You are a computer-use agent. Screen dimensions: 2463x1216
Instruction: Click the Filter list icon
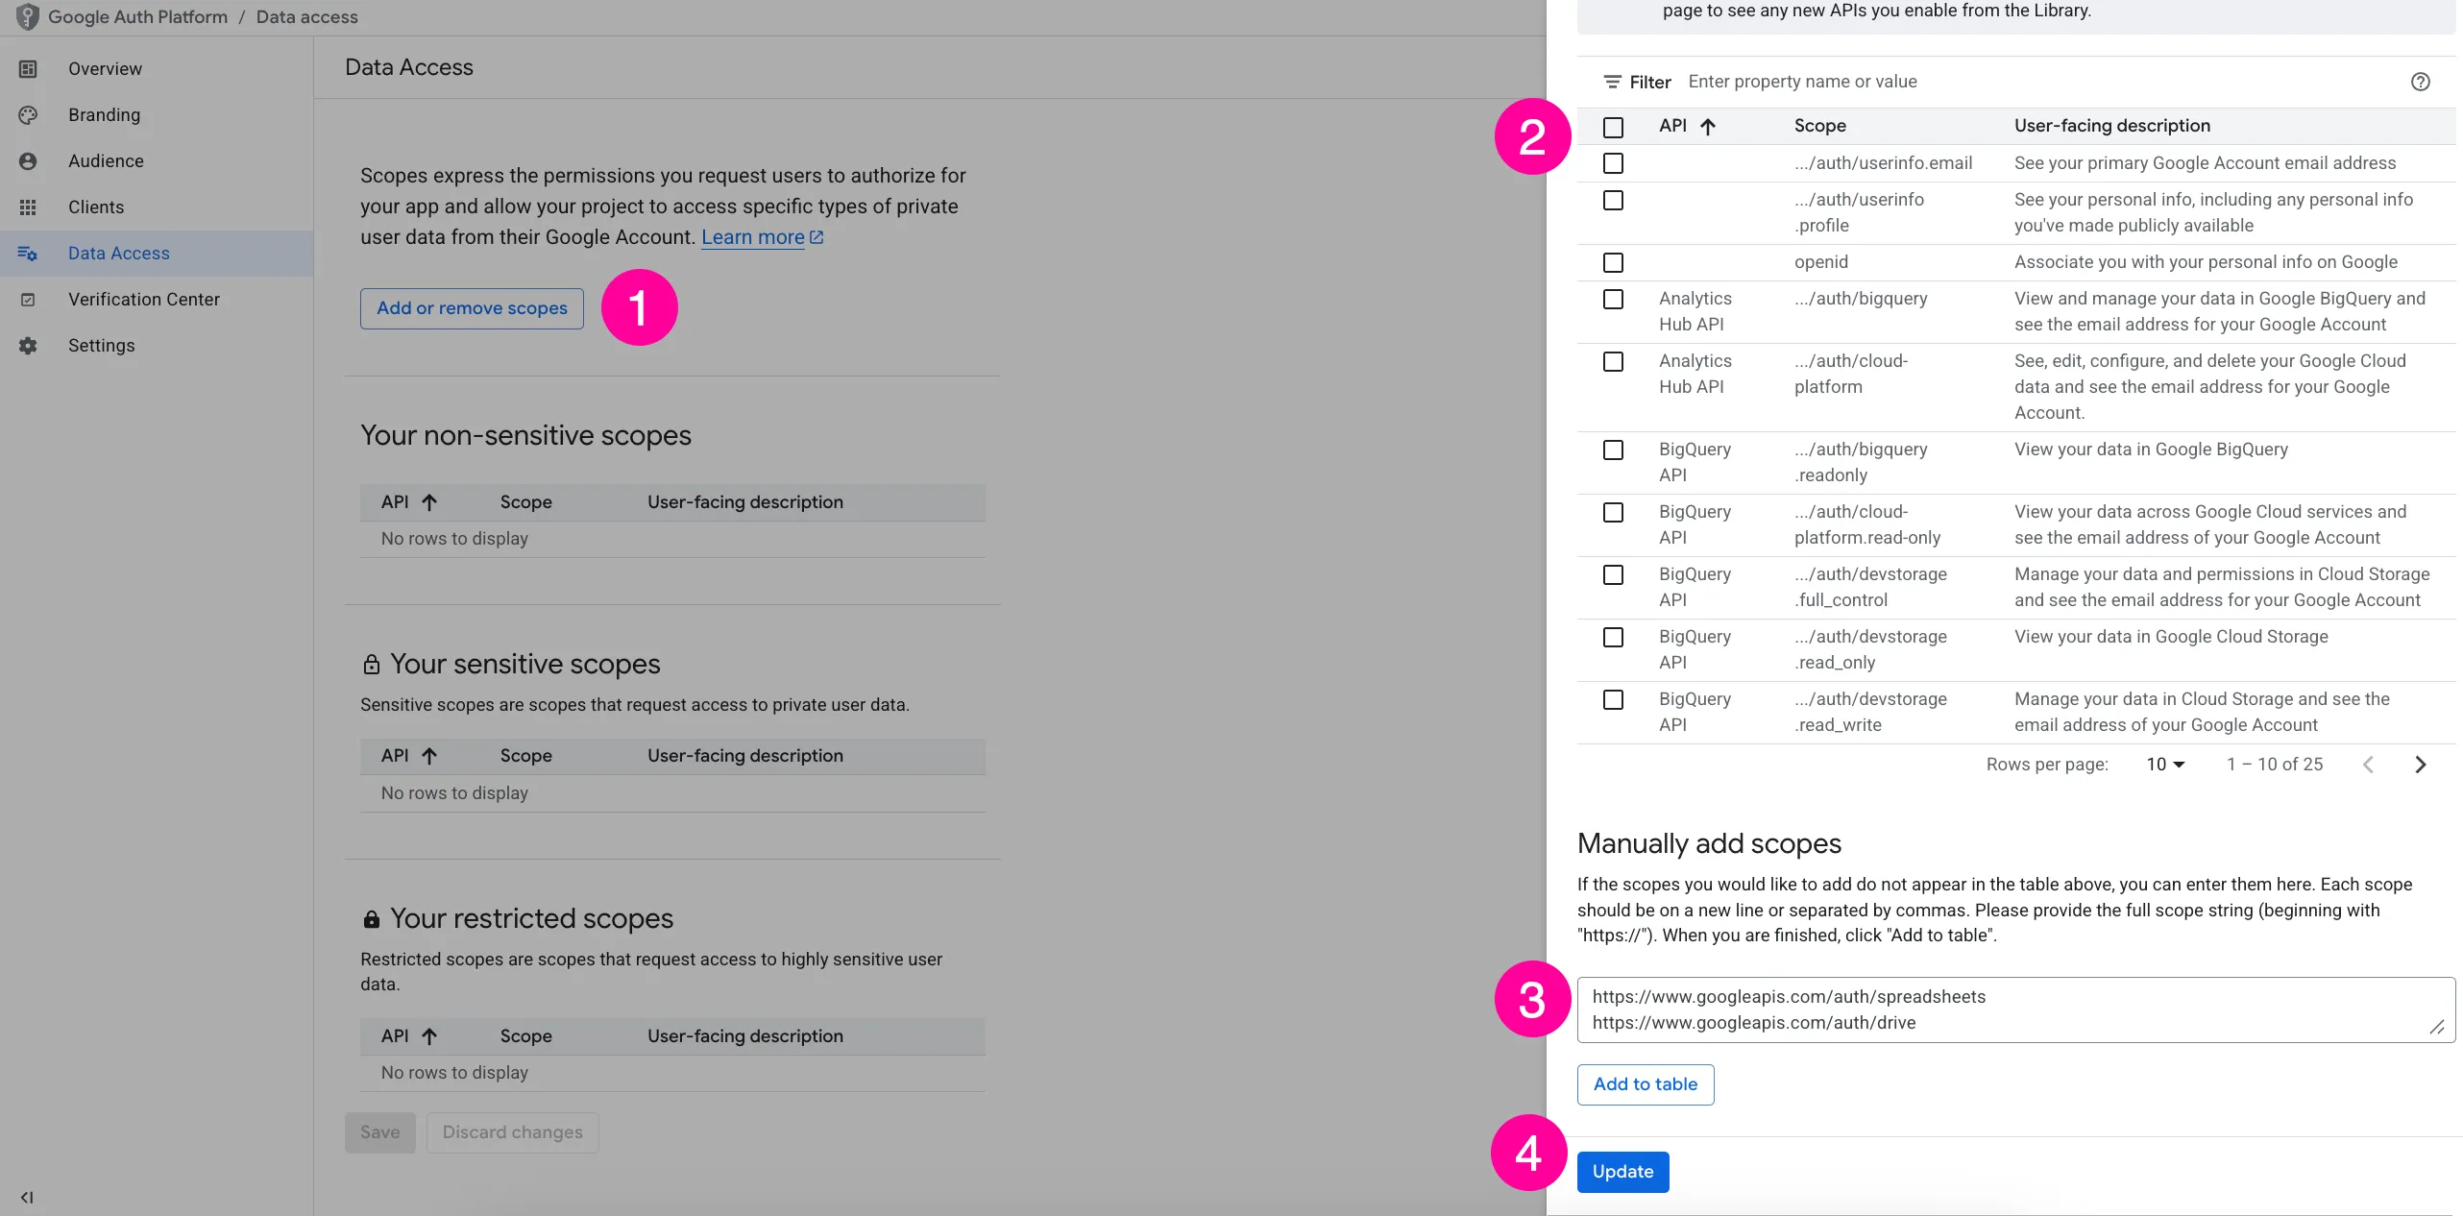(x=1612, y=83)
